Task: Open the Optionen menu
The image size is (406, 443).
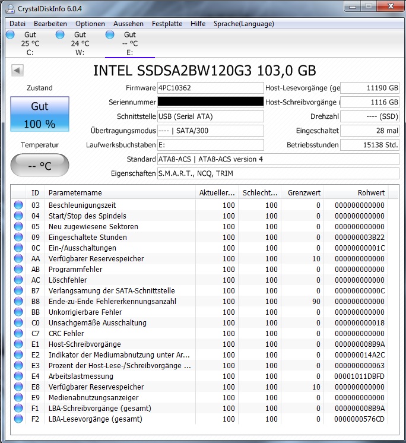Action: 90,24
